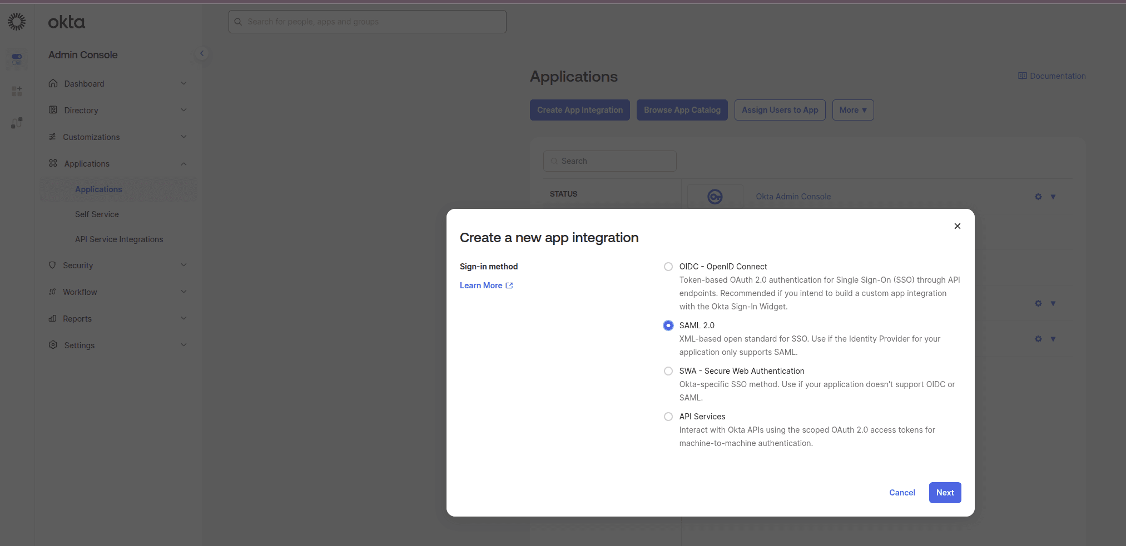Screen dimensions: 1126x546
Task: Click the Browse App Catalog button
Action: pos(682,110)
